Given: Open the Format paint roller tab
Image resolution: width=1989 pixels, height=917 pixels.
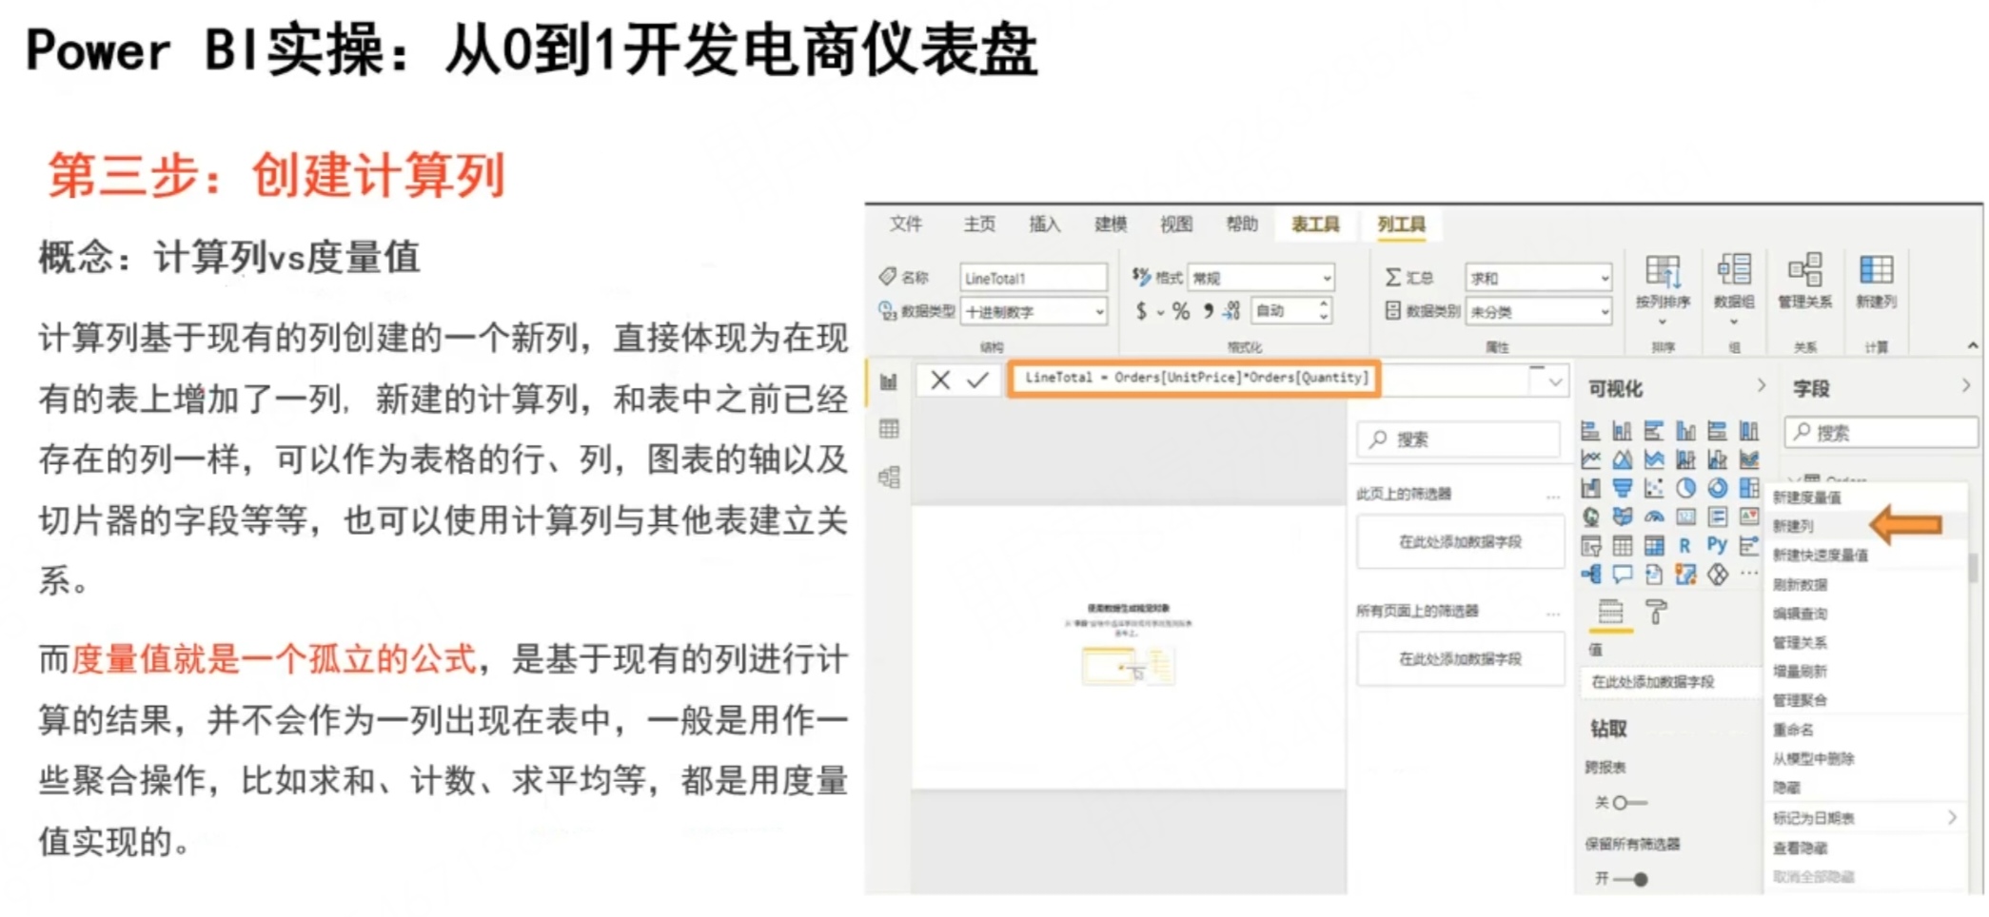Looking at the screenshot, I should [x=1657, y=612].
